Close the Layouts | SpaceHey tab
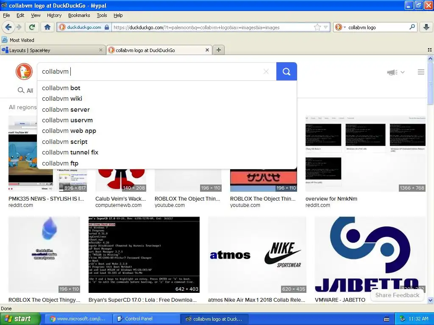Image resolution: width=434 pixels, height=325 pixels. [101, 50]
